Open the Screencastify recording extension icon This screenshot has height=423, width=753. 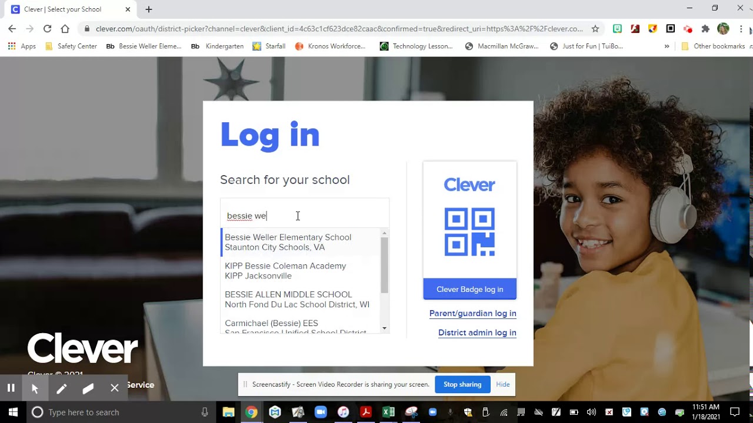(688, 28)
